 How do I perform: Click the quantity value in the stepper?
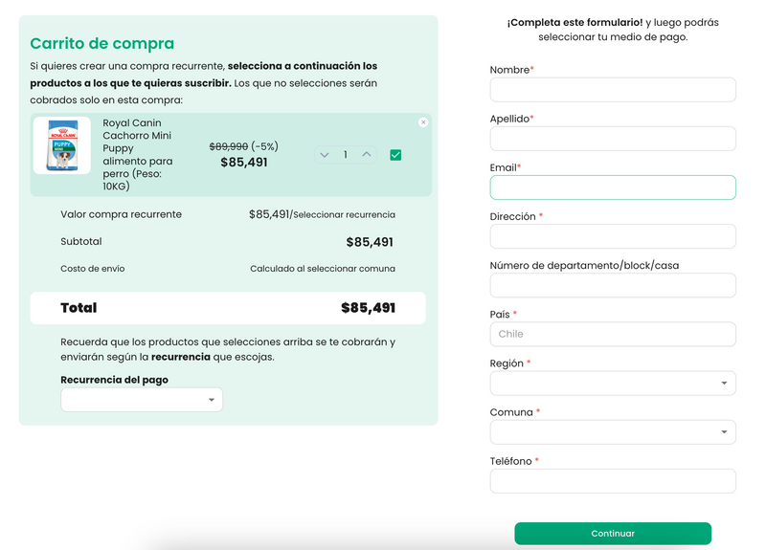[346, 155]
